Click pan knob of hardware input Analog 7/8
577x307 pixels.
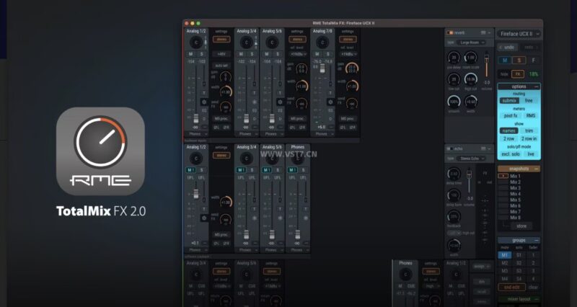[322, 43]
